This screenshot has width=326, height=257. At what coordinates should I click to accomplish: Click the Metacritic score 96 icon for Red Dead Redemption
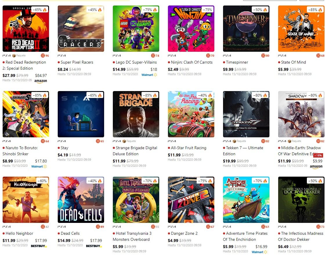pyautogui.click(x=43, y=56)
